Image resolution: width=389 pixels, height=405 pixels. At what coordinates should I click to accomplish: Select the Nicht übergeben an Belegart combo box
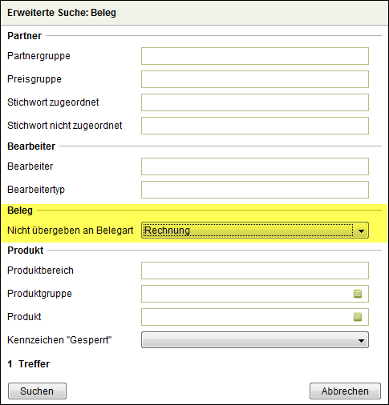coord(255,231)
